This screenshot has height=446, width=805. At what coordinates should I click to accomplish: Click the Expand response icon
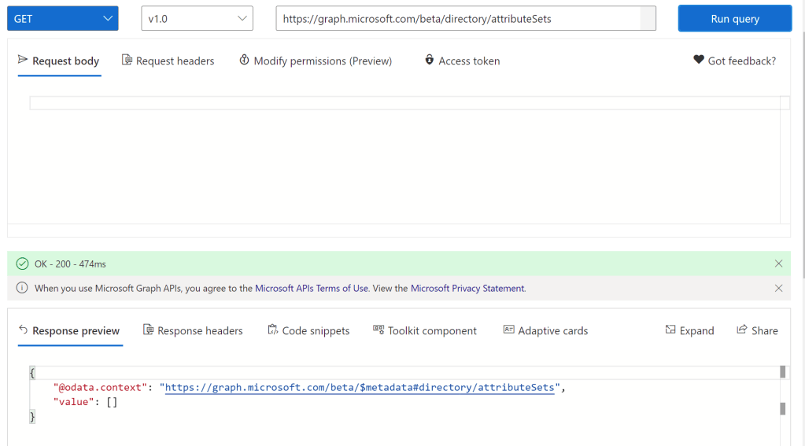tap(670, 330)
